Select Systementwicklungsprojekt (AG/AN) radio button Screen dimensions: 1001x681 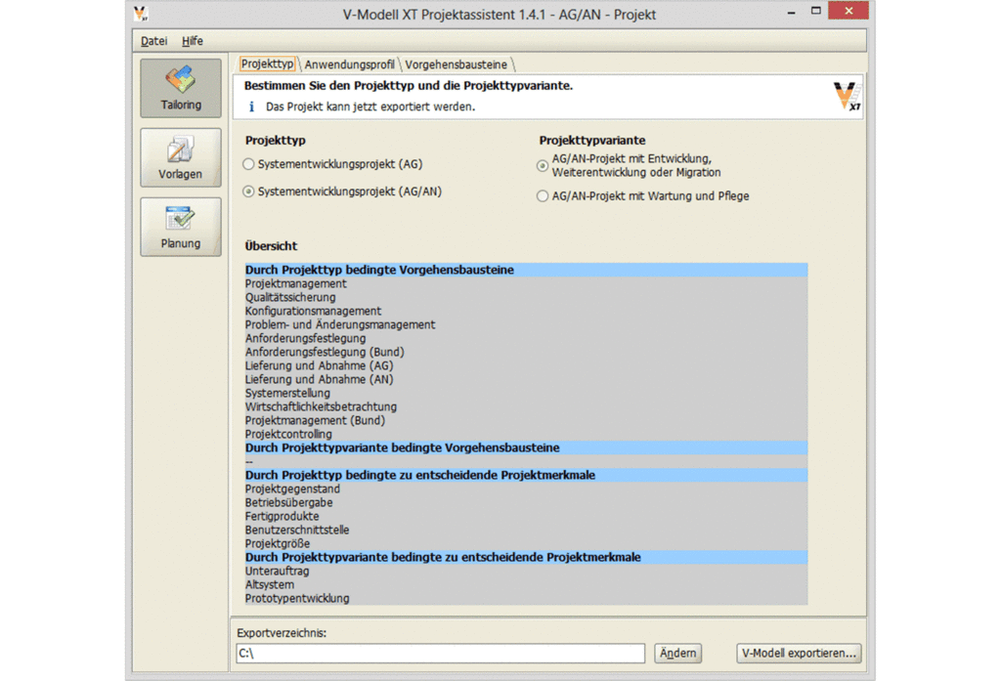[x=248, y=192]
